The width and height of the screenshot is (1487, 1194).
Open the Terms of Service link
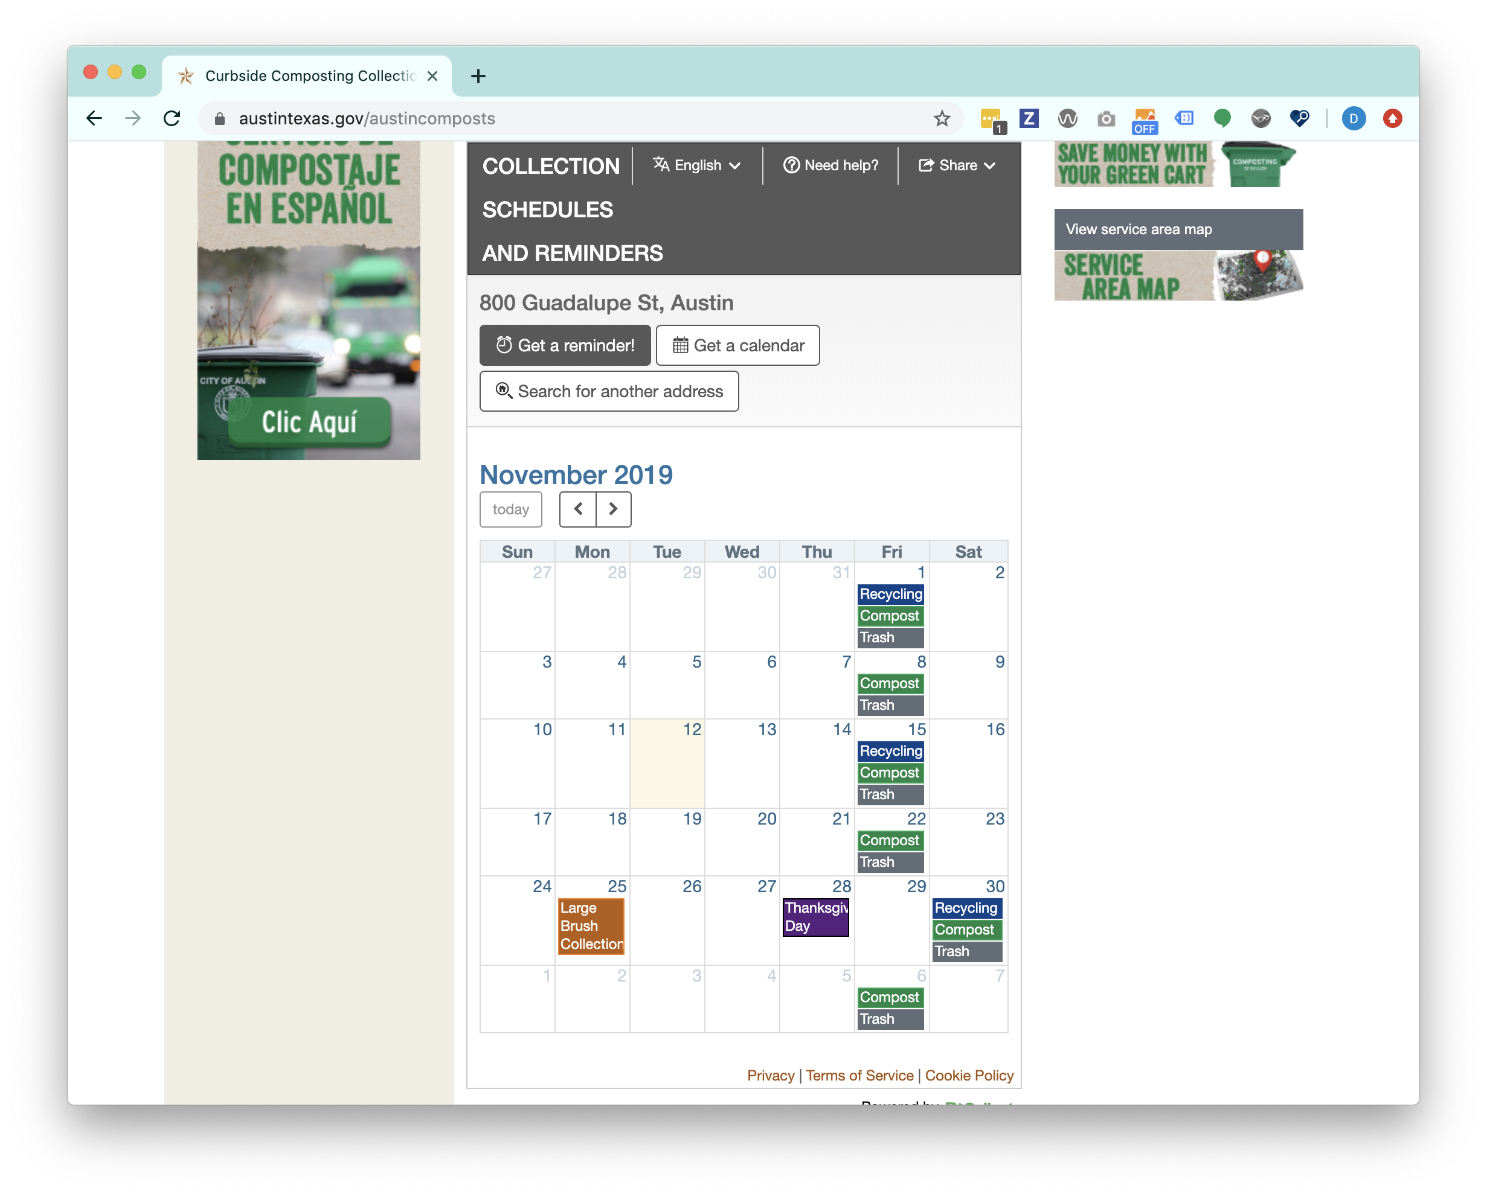tap(859, 1076)
